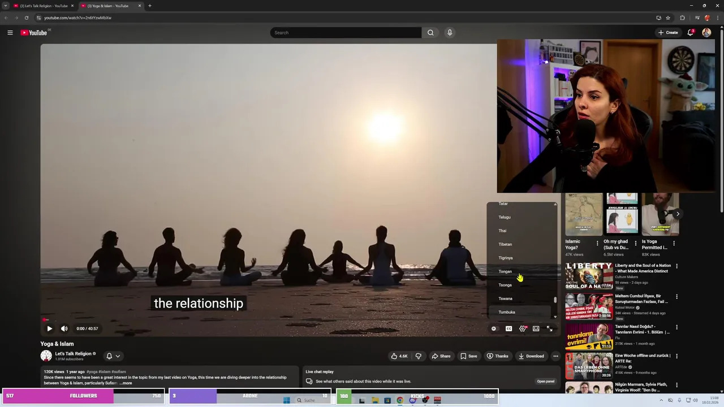Send Thanks to the creator
The height and width of the screenshot is (407, 724).
point(498,356)
